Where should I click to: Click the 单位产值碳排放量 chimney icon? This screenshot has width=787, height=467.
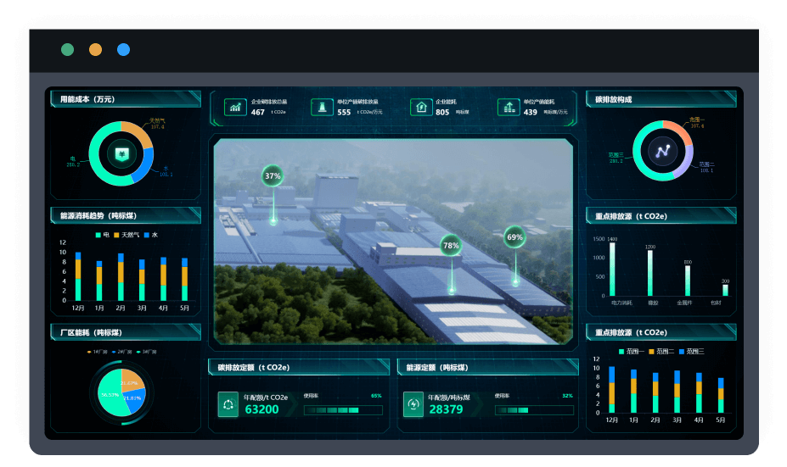322,107
